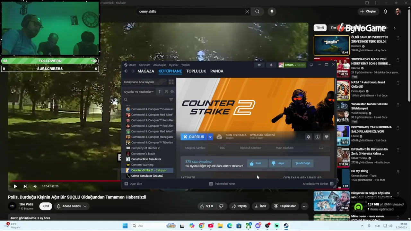
Task: Open the Yardım menu
Action: click(185, 65)
